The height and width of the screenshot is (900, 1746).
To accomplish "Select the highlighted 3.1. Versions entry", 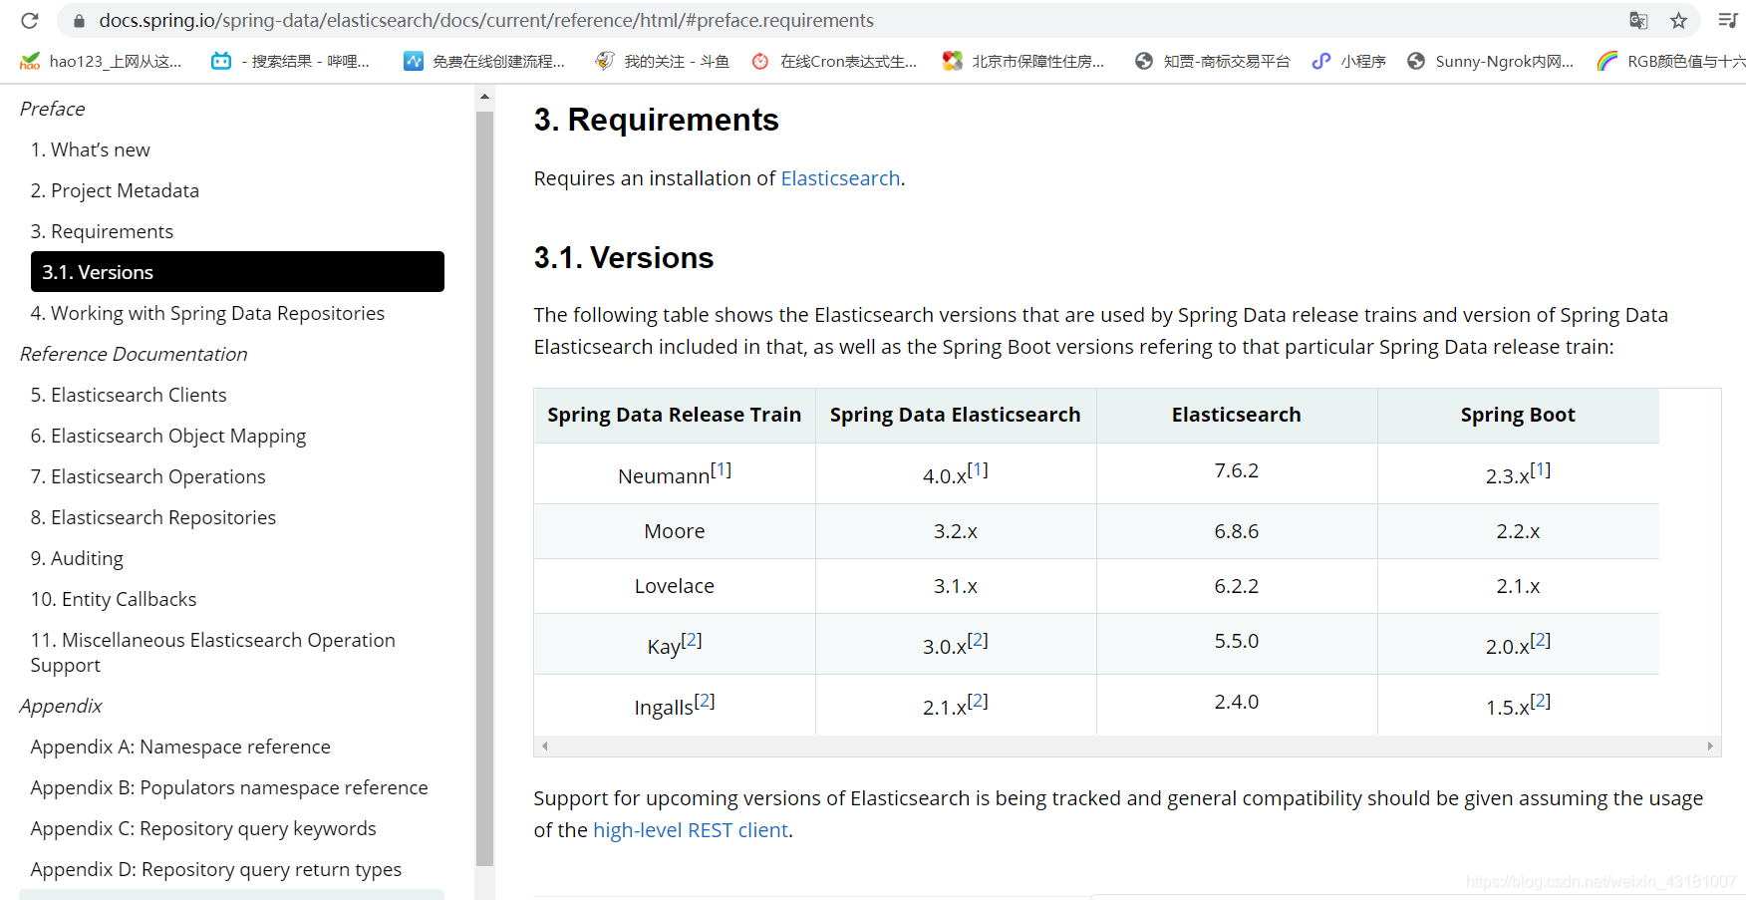I will (x=237, y=272).
